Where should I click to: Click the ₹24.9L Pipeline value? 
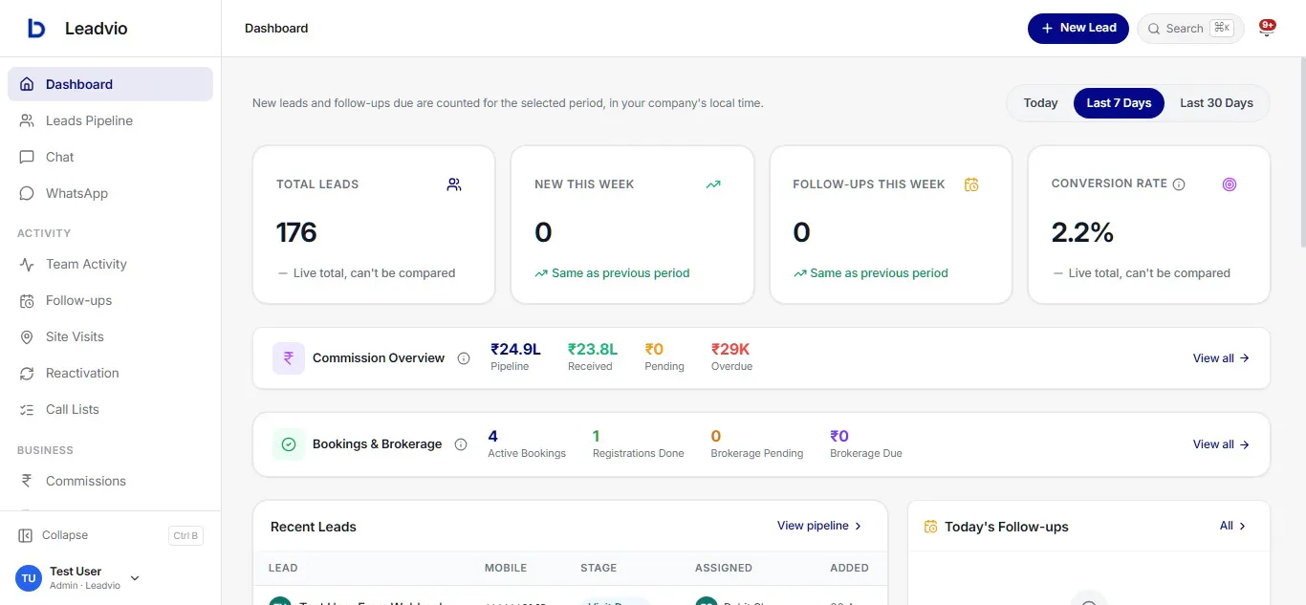tap(515, 350)
